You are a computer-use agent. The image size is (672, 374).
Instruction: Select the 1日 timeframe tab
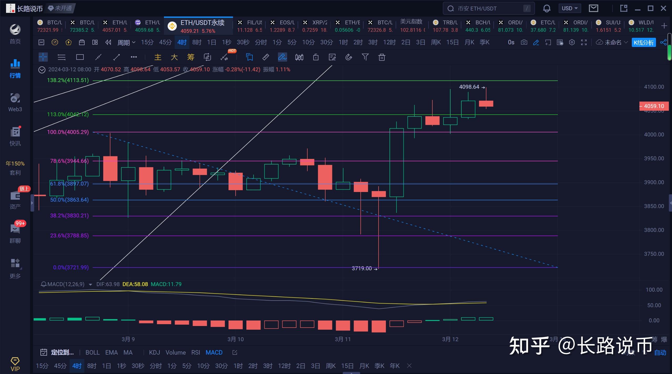[x=211, y=42]
